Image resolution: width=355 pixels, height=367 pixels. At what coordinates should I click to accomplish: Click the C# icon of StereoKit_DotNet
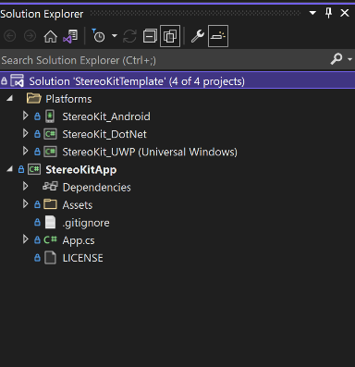tap(50, 134)
